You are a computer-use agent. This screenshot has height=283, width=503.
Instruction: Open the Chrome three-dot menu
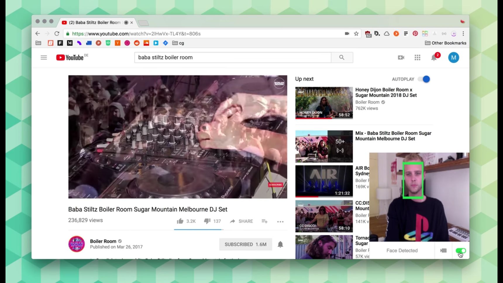point(463,34)
